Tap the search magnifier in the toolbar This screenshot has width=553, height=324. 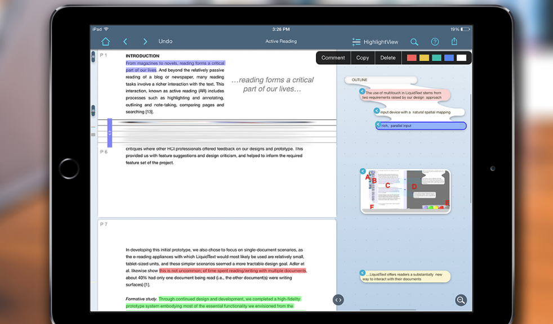tap(414, 42)
